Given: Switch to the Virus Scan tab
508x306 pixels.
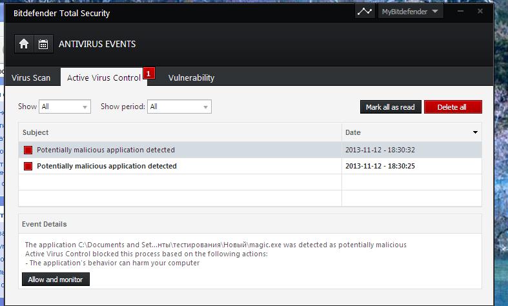Looking at the screenshot, I should 31,77.
